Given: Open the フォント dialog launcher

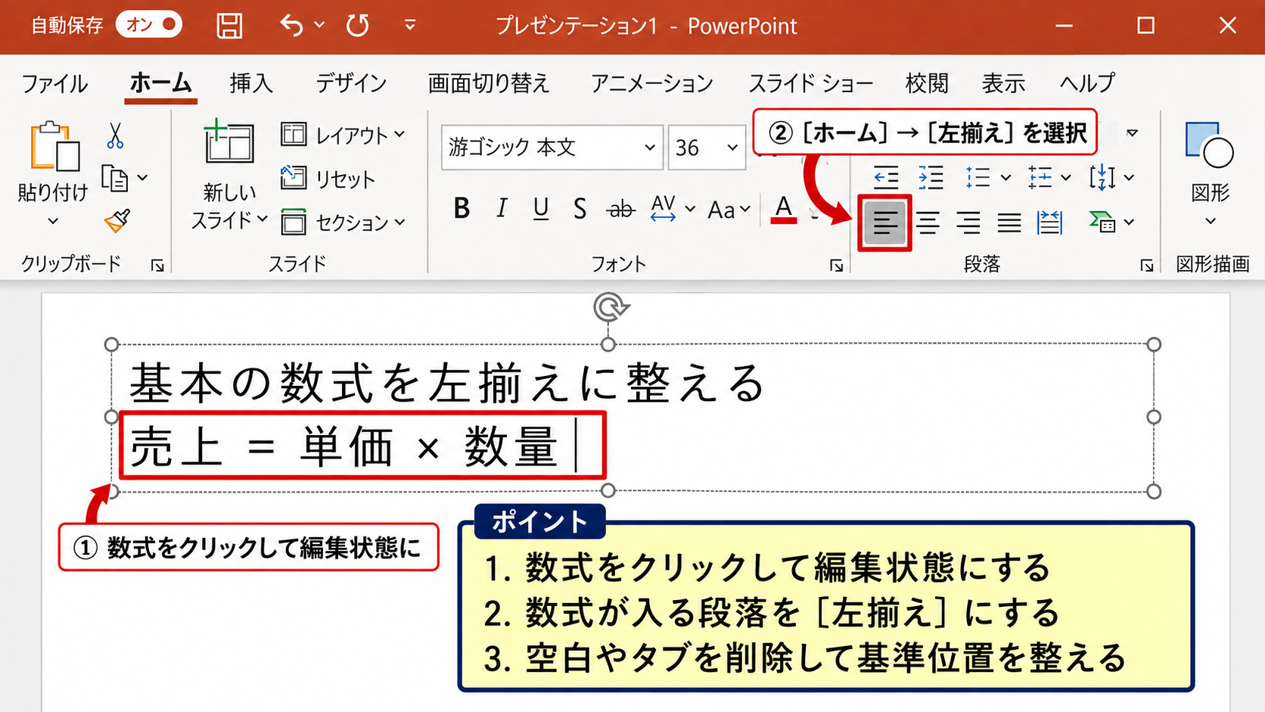Looking at the screenshot, I should [x=836, y=265].
